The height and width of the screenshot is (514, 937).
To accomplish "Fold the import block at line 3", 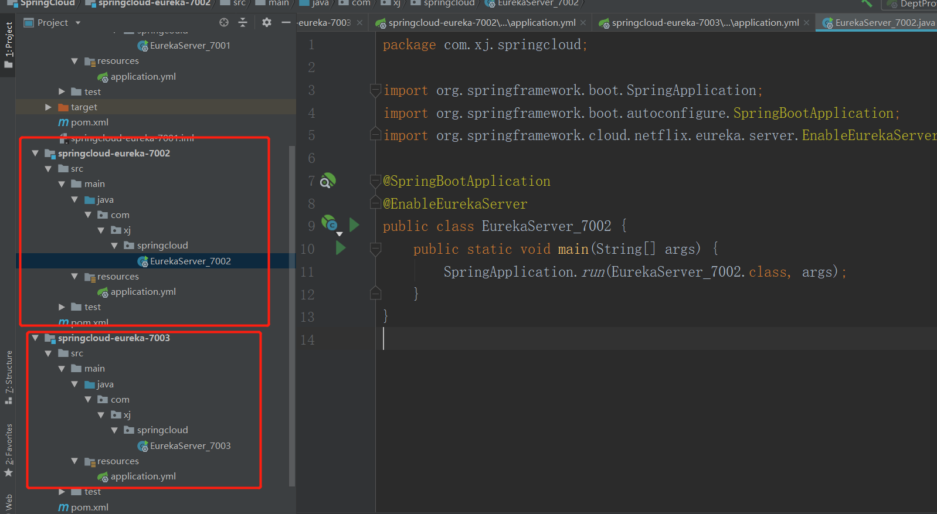I will pos(375,90).
